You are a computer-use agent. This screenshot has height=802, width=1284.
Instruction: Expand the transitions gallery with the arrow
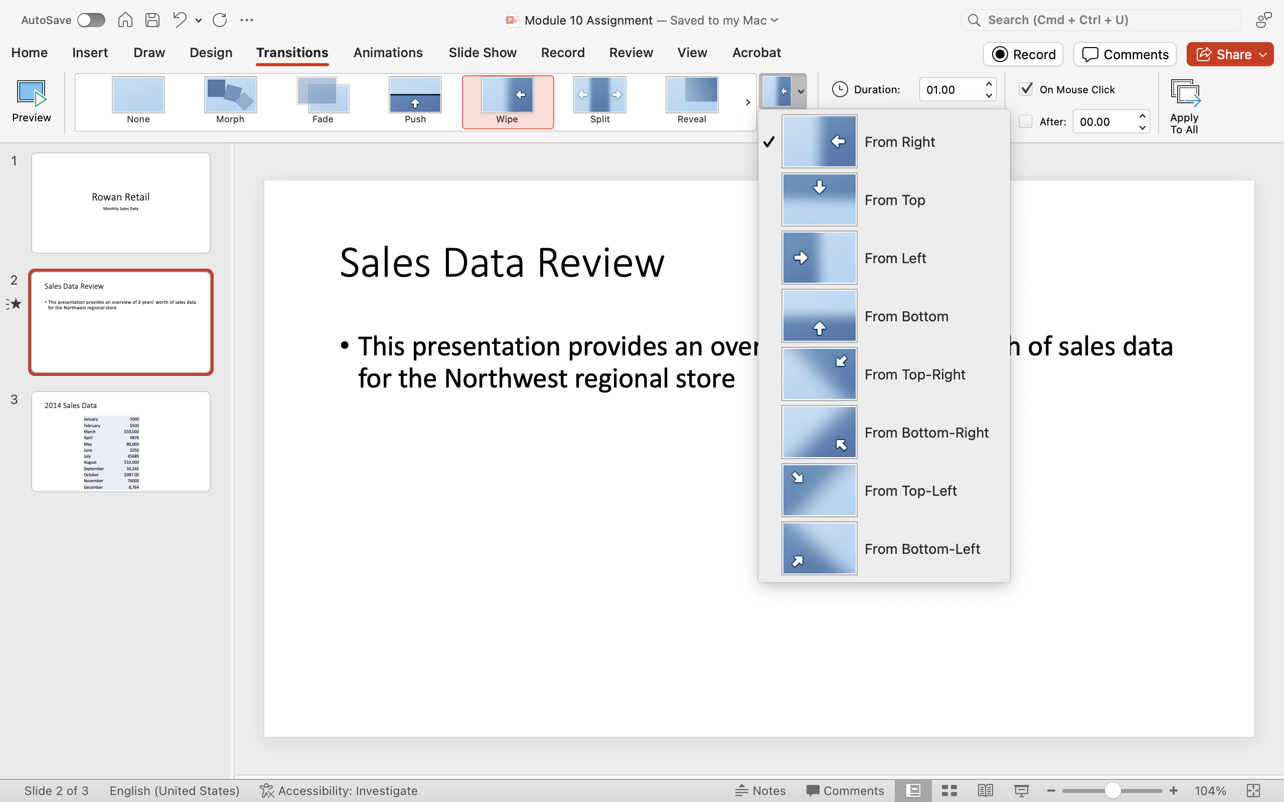click(x=748, y=102)
